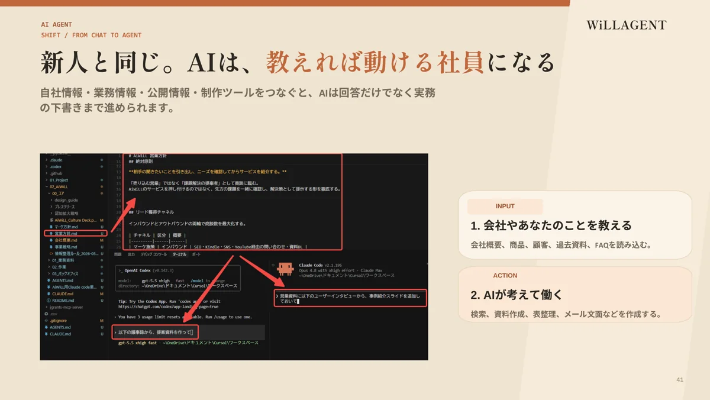The width and height of the screenshot is (710, 400).
Task: Expand the プレスリリース folder
Action: click(x=51, y=207)
